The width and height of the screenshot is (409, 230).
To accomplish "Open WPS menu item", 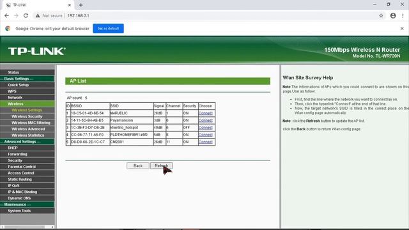I will pos(27,91).
